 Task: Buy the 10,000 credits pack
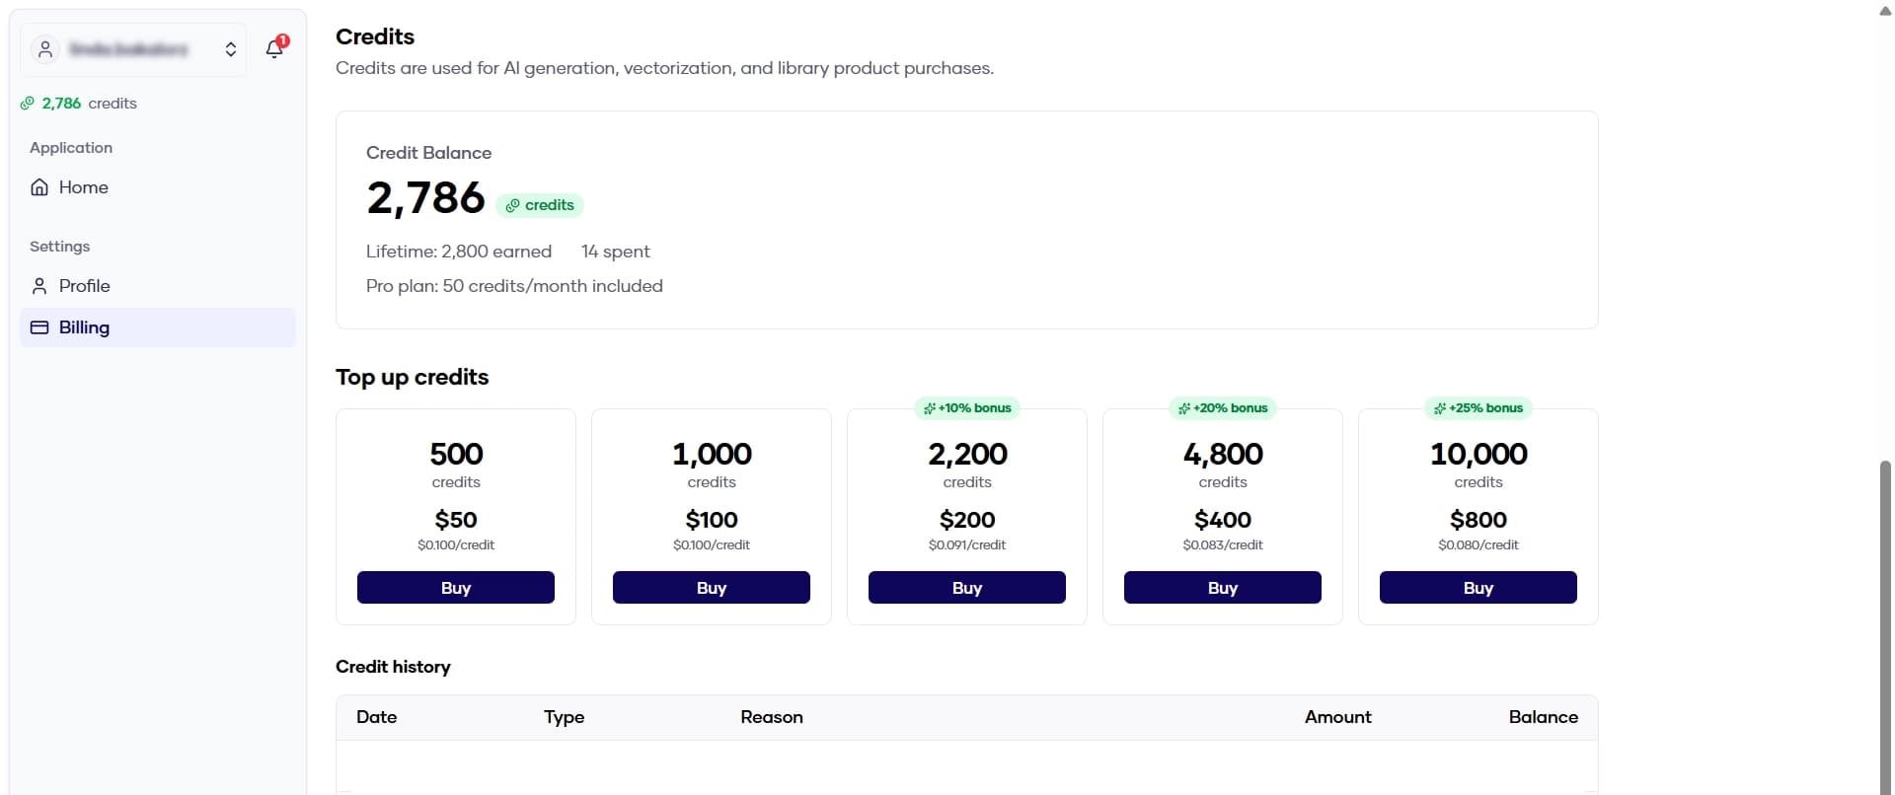tap(1478, 588)
